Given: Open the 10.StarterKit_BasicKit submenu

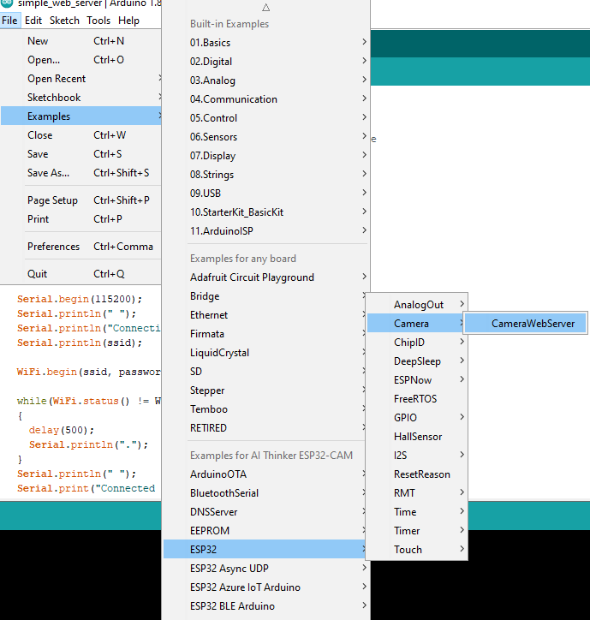Looking at the screenshot, I should (x=265, y=212).
